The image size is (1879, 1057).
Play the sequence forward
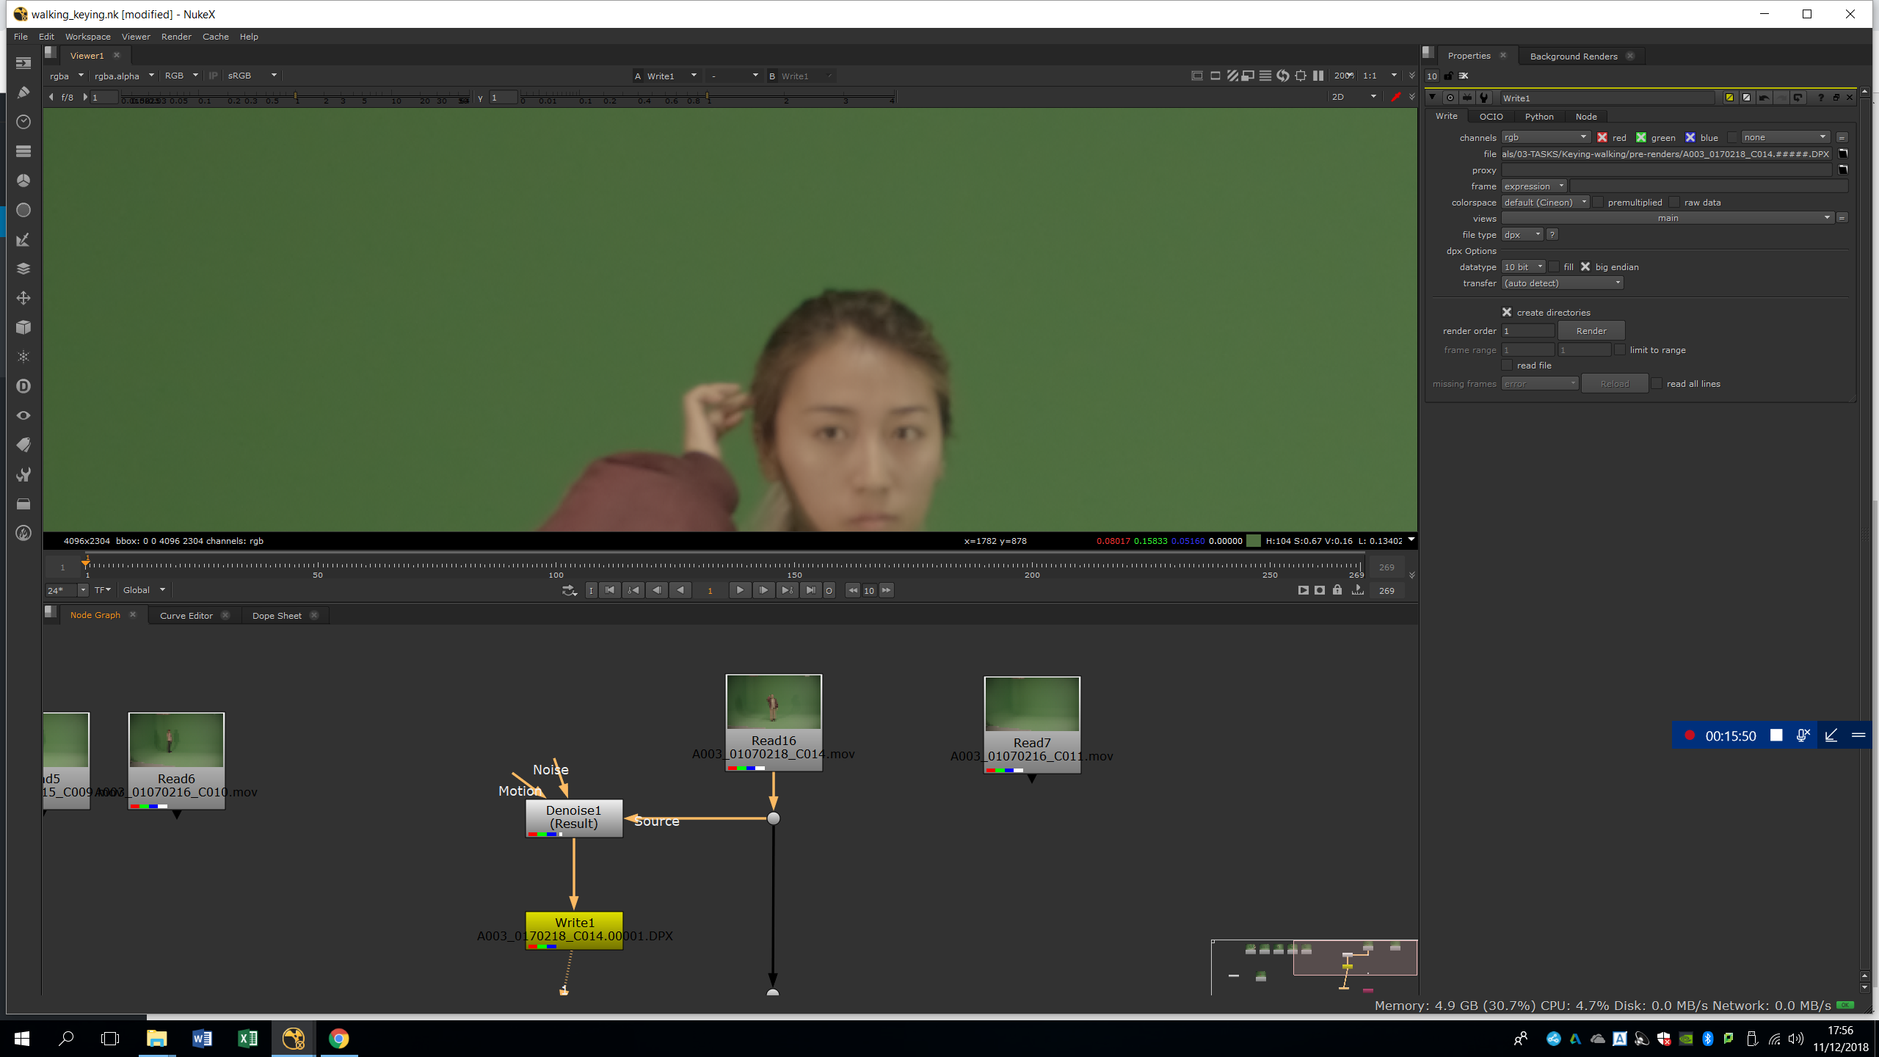tap(739, 590)
